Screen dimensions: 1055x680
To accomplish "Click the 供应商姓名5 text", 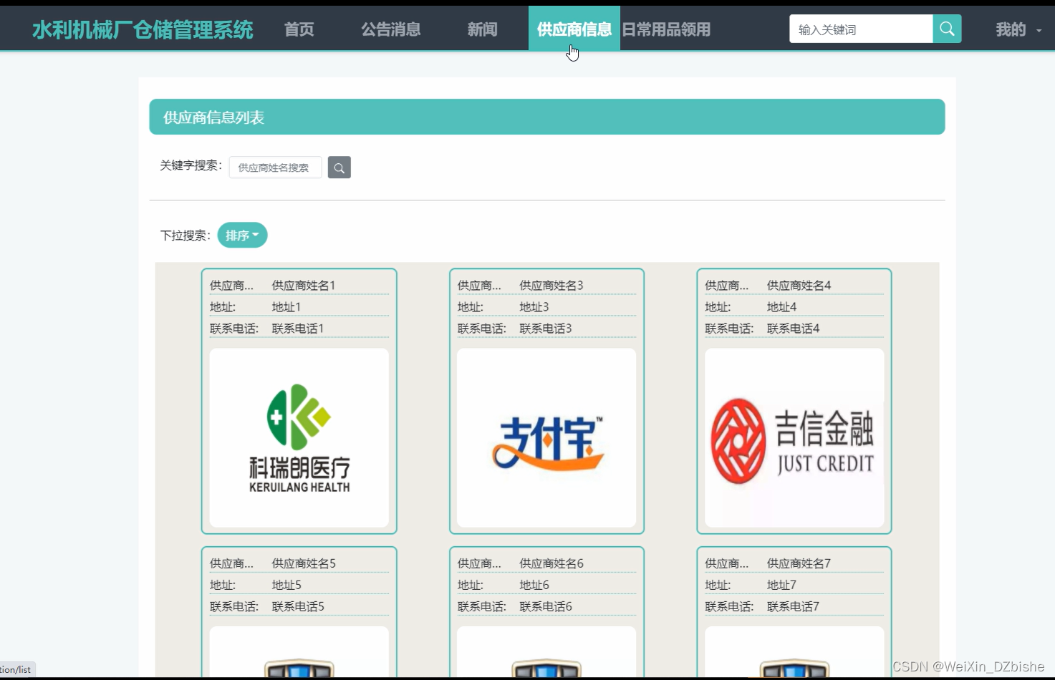I will click(304, 564).
